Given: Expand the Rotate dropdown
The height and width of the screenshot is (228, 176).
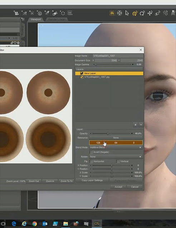Looking at the screenshot, I should click(116, 157).
